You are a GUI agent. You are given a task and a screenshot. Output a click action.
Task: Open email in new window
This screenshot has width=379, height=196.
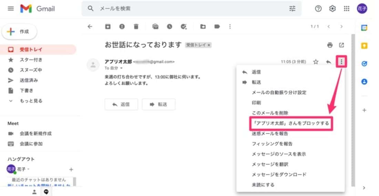(x=341, y=45)
